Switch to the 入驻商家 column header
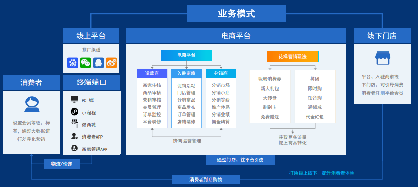Viewport: 418px width, 187px height. (186, 73)
